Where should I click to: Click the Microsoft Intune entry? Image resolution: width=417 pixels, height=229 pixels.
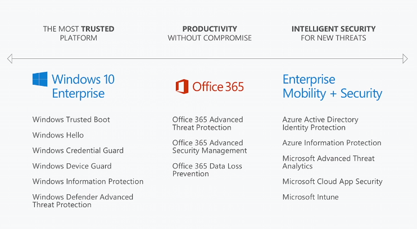click(310, 197)
